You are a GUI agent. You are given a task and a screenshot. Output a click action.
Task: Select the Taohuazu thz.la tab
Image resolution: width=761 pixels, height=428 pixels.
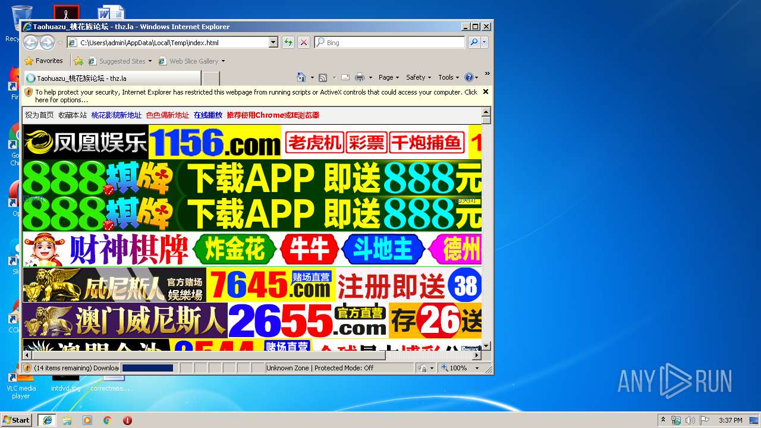tap(112, 78)
